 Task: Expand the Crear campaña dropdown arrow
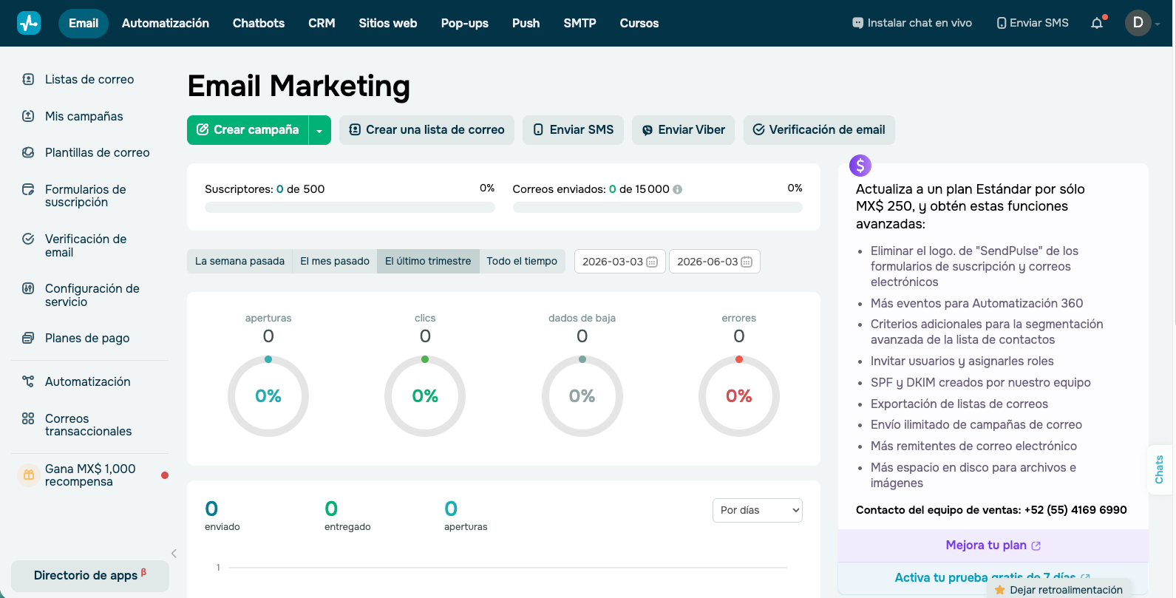coord(319,130)
